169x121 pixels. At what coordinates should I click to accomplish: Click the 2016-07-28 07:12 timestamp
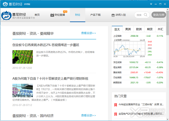pyautogui.click(x=22, y=105)
